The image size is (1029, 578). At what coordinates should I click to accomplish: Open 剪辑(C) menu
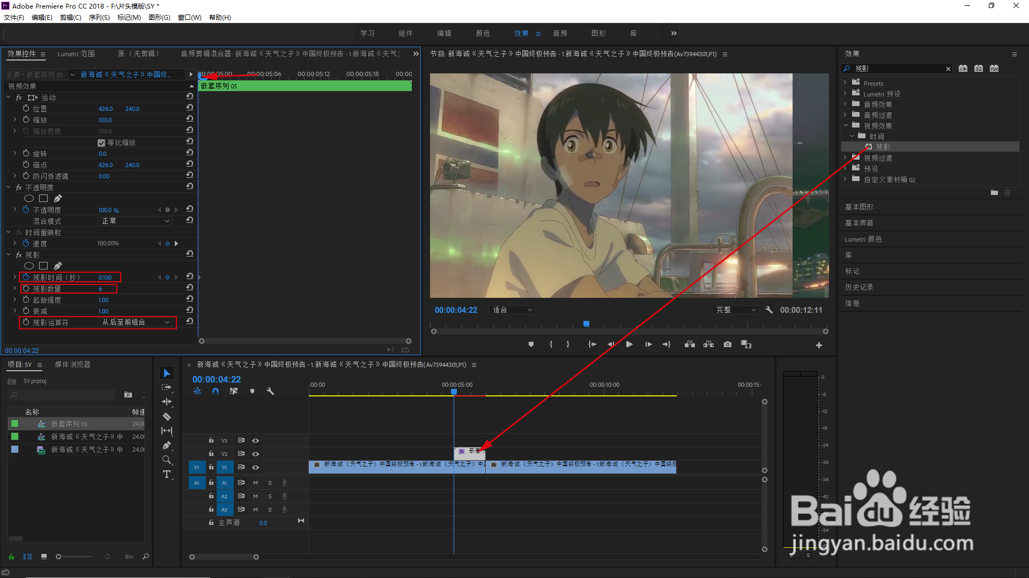click(71, 17)
